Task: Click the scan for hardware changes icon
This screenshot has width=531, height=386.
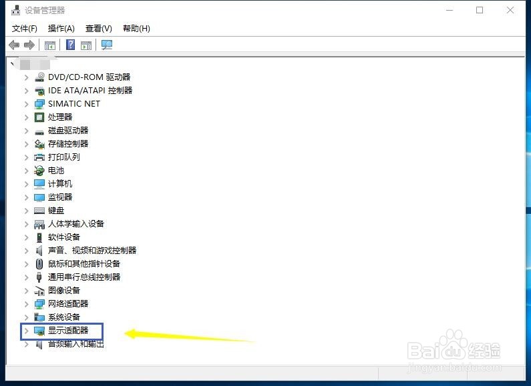Action: click(x=107, y=45)
